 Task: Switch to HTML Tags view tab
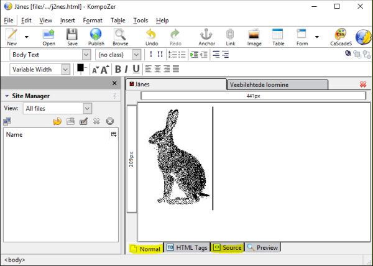[187, 248]
